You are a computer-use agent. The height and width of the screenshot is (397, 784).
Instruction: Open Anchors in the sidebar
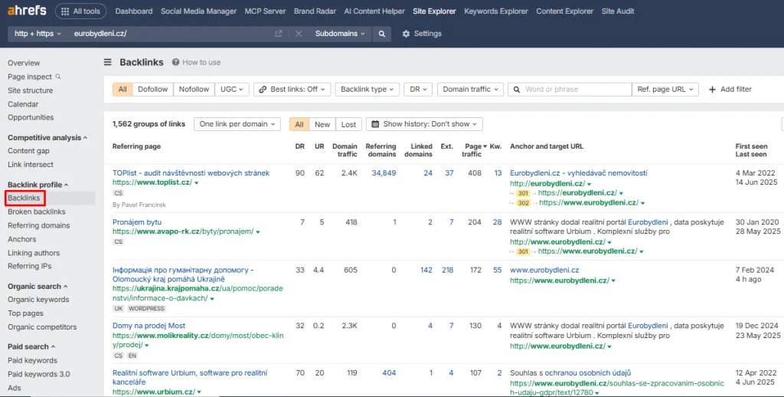pos(22,239)
